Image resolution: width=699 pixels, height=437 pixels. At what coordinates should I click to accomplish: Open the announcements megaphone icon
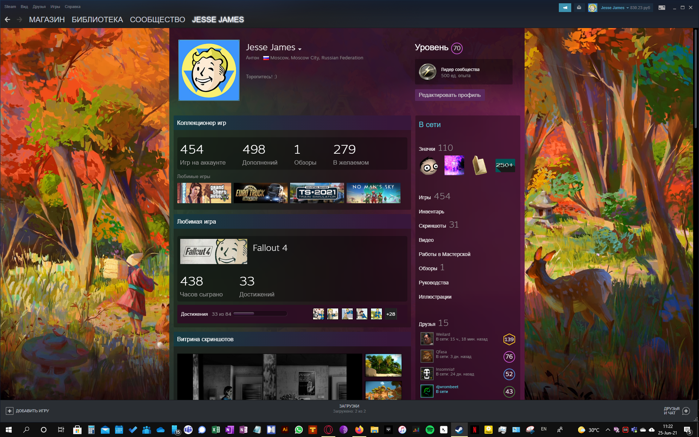[x=565, y=7]
